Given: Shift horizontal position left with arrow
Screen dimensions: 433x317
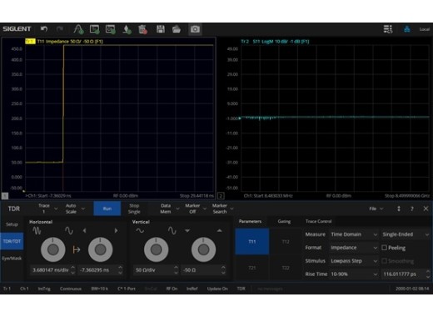Looking at the screenshot, I should [84, 230].
